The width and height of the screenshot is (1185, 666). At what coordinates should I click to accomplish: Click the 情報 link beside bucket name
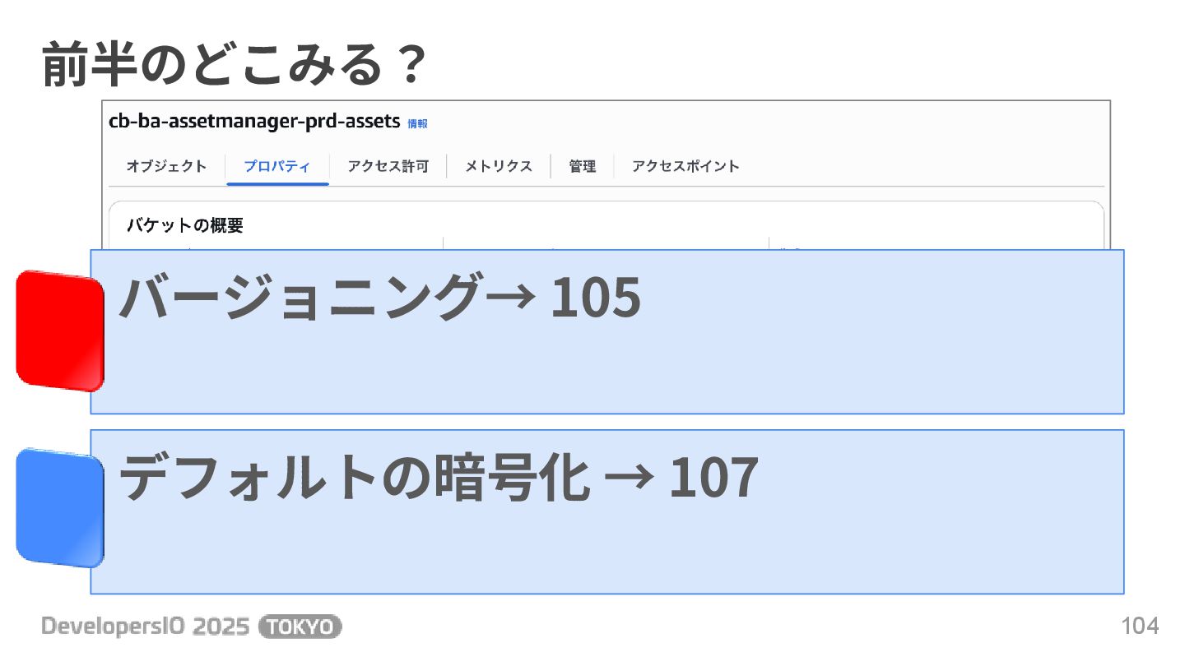point(417,123)
